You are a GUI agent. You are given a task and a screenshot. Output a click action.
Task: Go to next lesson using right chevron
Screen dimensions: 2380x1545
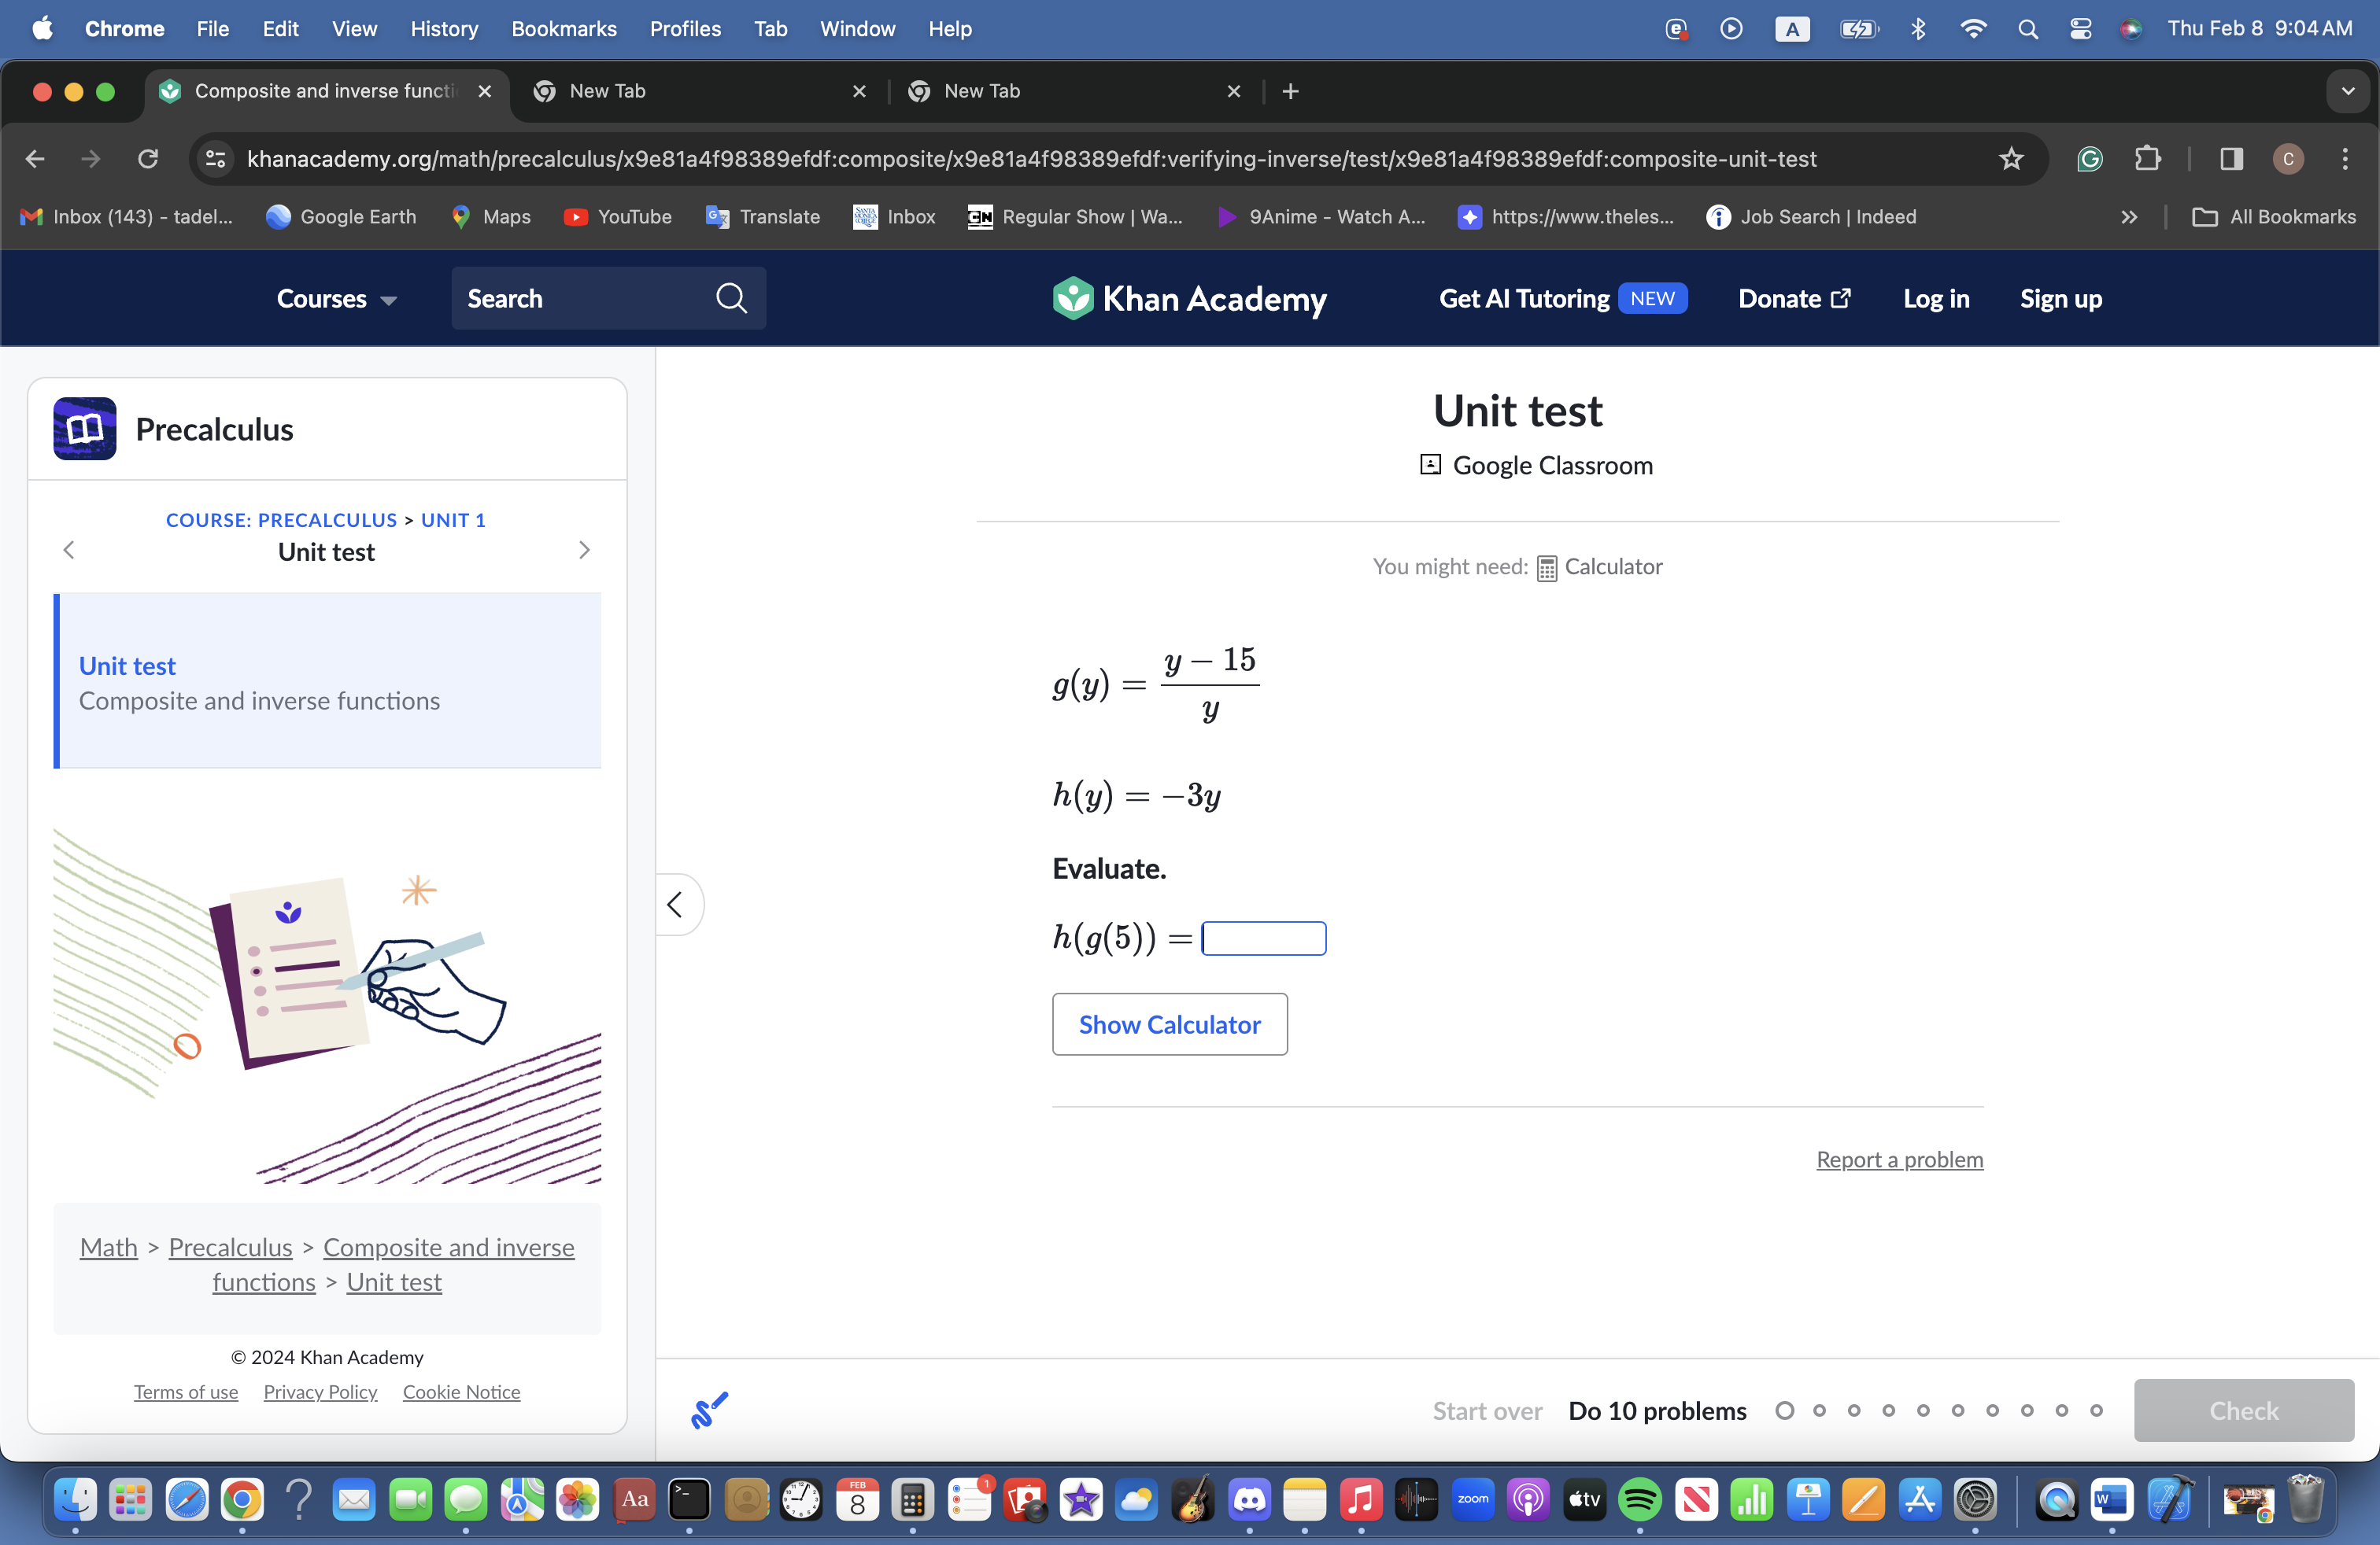585,550
